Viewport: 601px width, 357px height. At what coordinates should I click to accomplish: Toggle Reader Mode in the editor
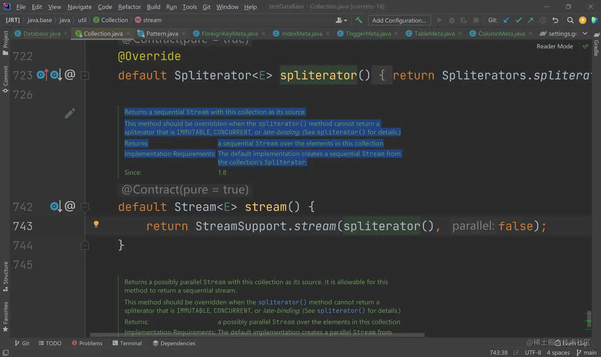click(x=554, y=47)
